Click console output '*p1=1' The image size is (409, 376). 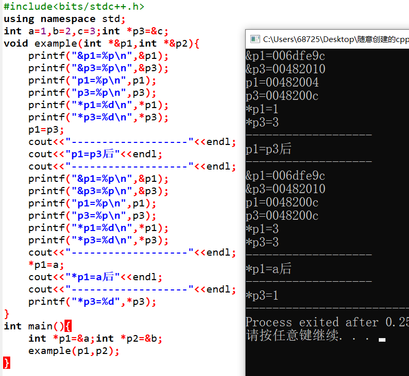pos(262,109)
